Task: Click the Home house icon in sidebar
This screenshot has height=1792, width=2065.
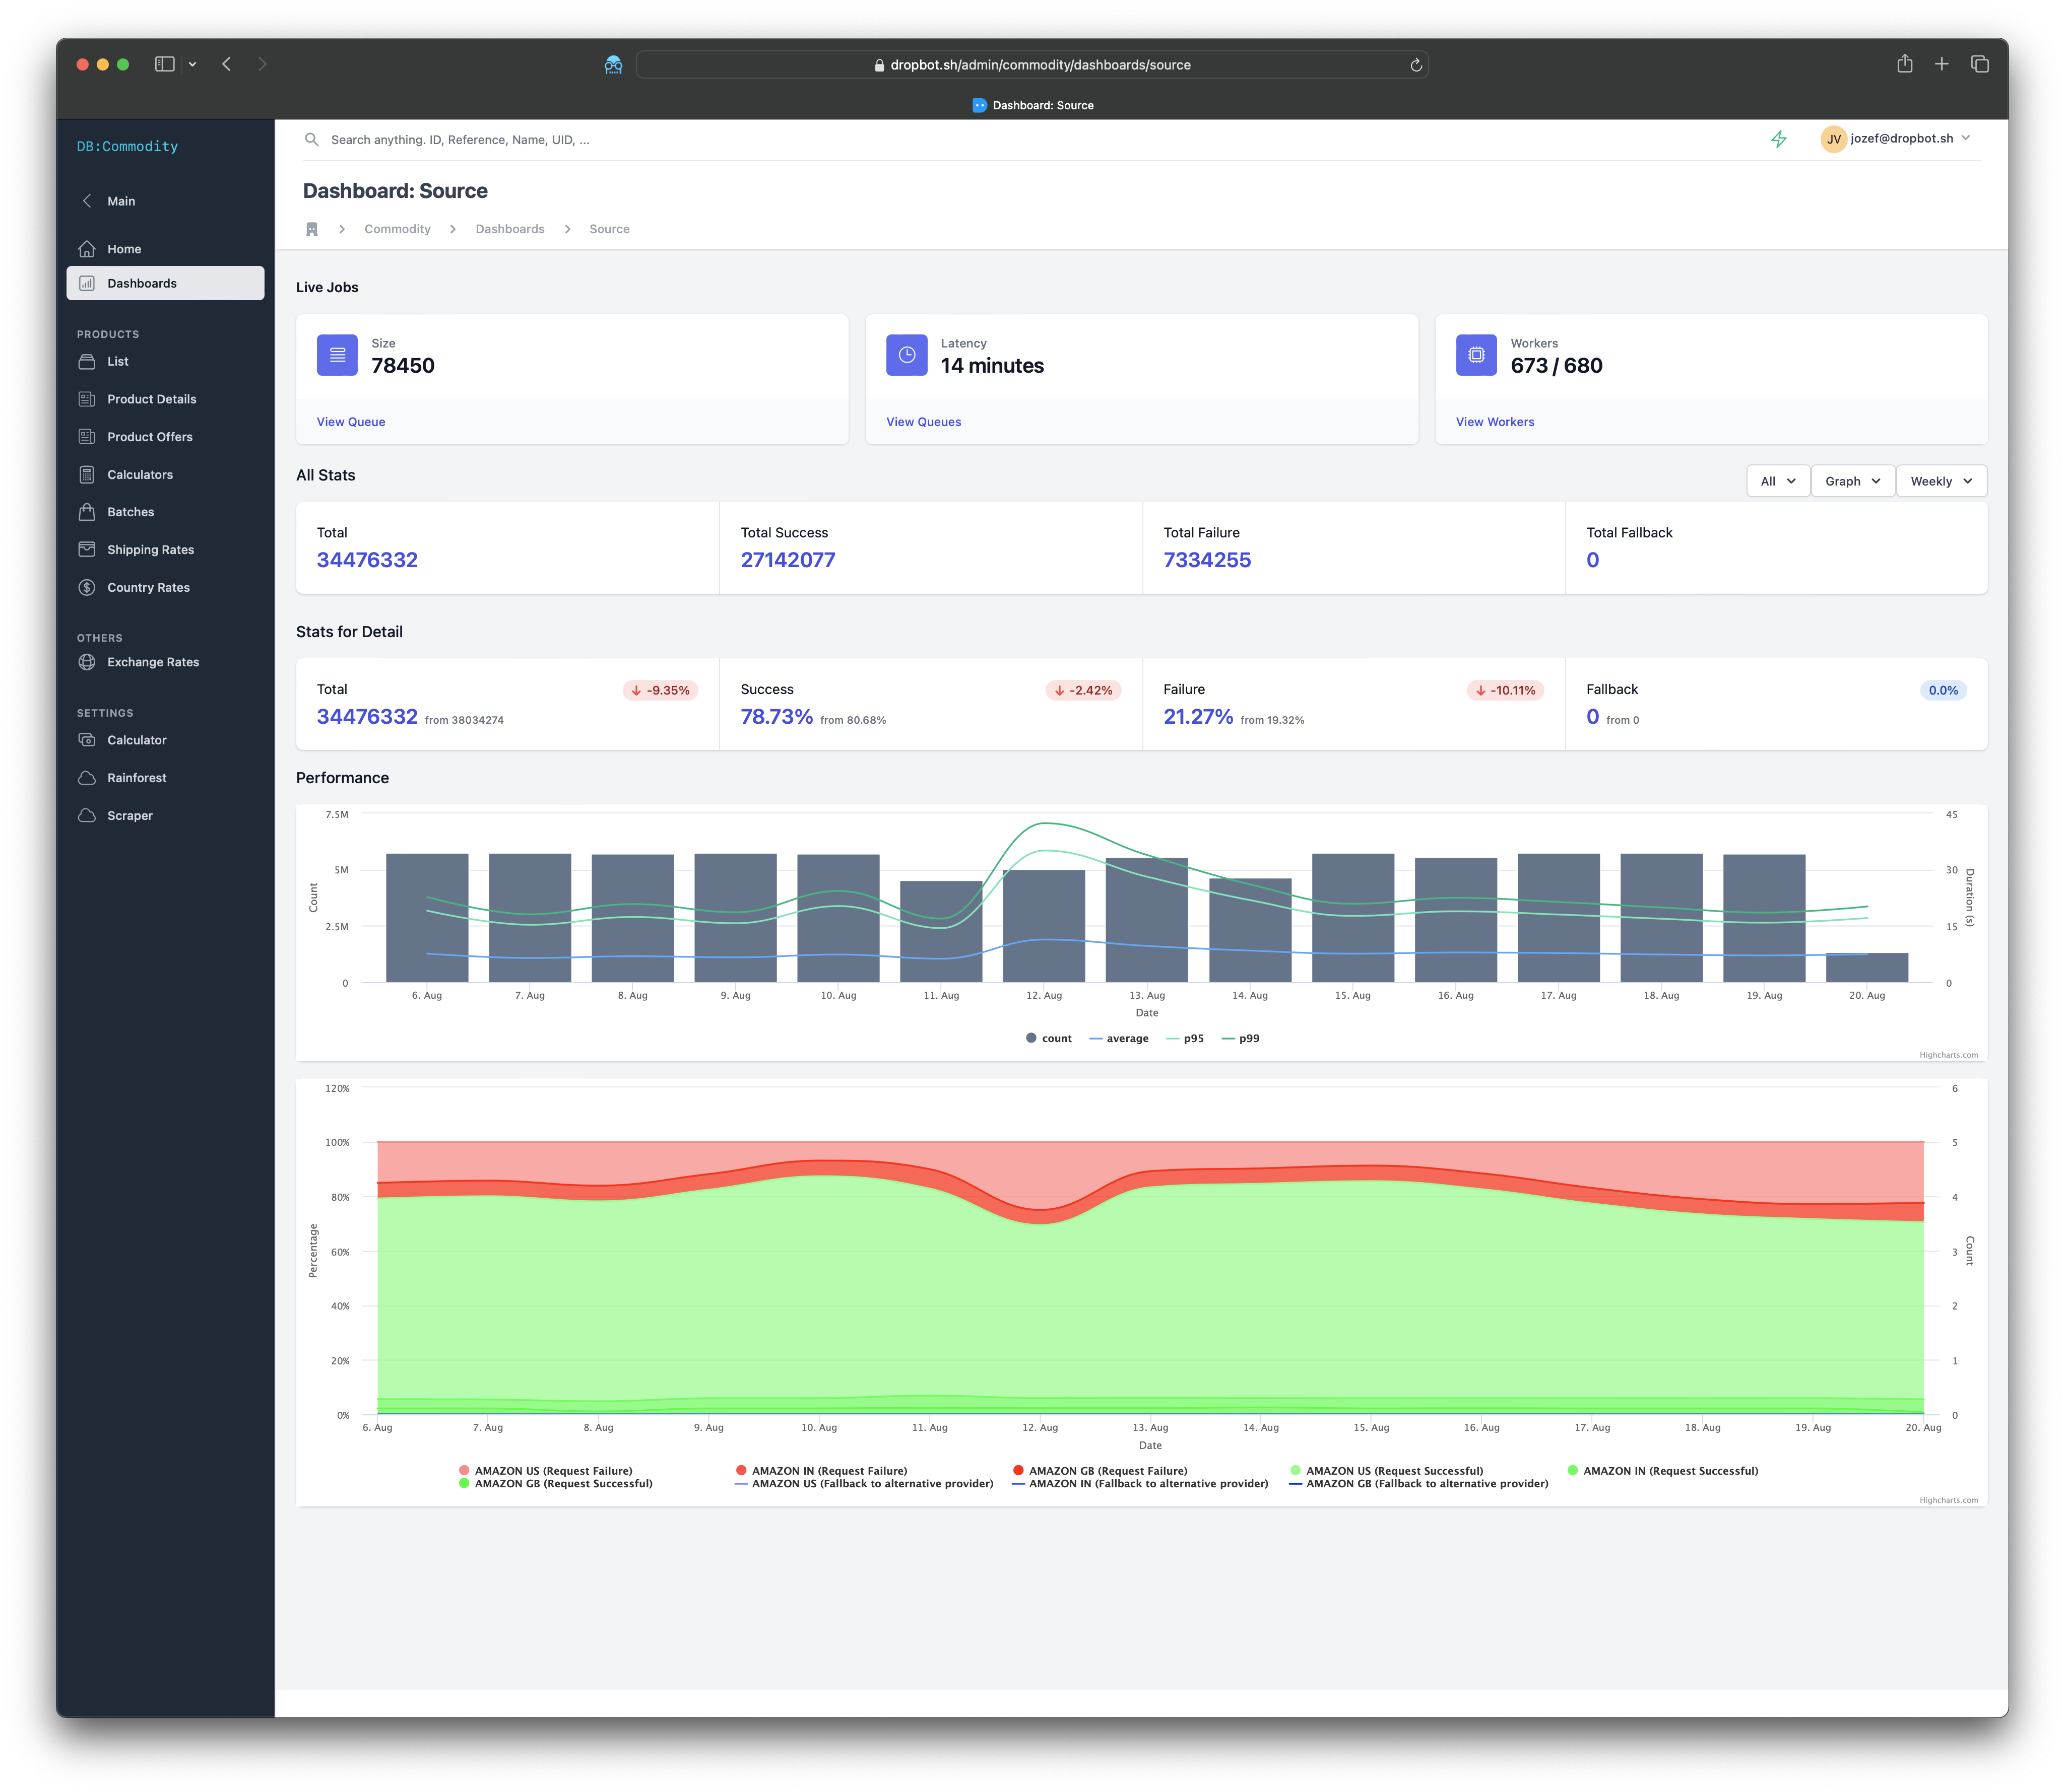Action: click(87, 249)
